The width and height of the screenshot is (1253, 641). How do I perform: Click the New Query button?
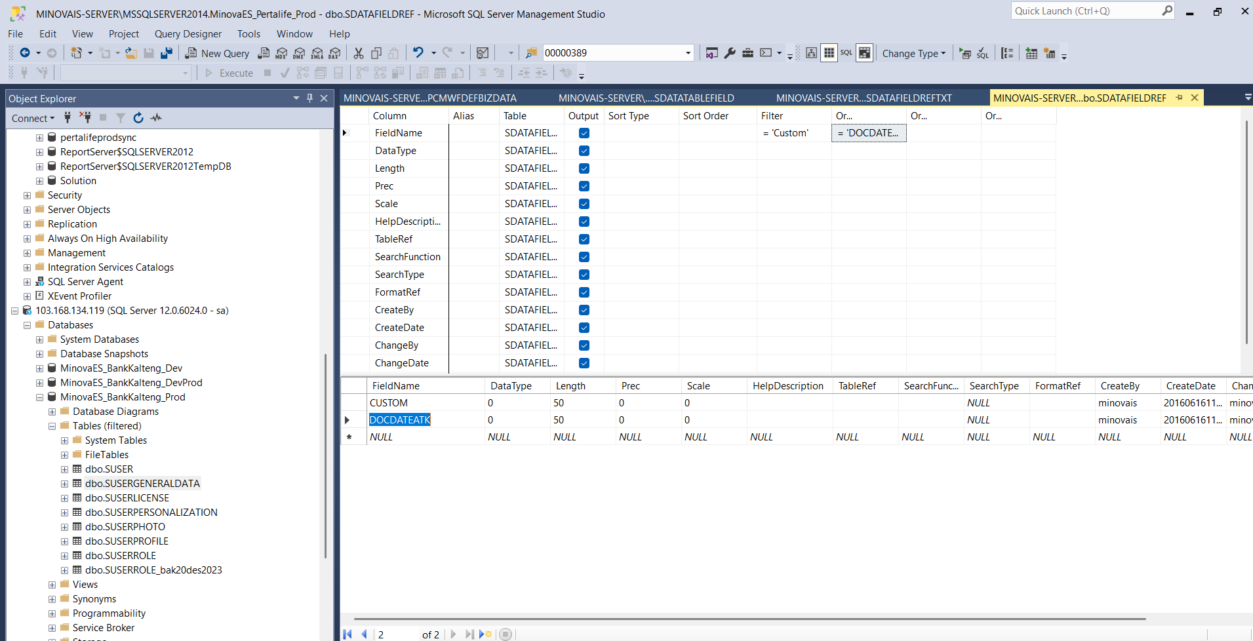coord(217,53)
